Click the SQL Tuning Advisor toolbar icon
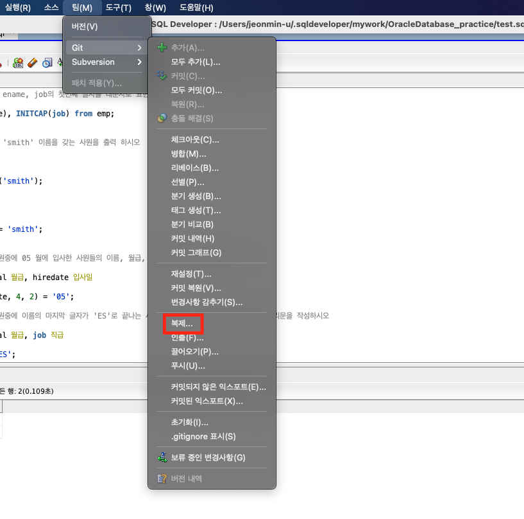 tap(18, 62)
